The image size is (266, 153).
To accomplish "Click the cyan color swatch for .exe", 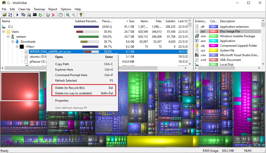I will point(213,41).
